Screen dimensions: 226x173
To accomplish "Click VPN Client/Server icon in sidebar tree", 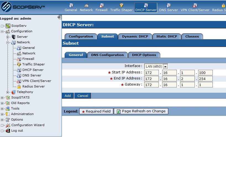I will pyautogui.click(x=19, y=81).
